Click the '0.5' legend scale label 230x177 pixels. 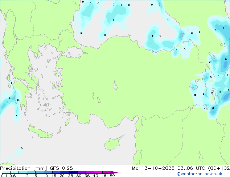(12, 176)
